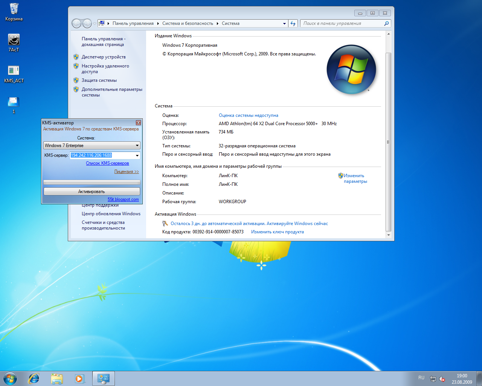Click the network tray icon
The image size is (482, 386).
(x=433, y=379)
